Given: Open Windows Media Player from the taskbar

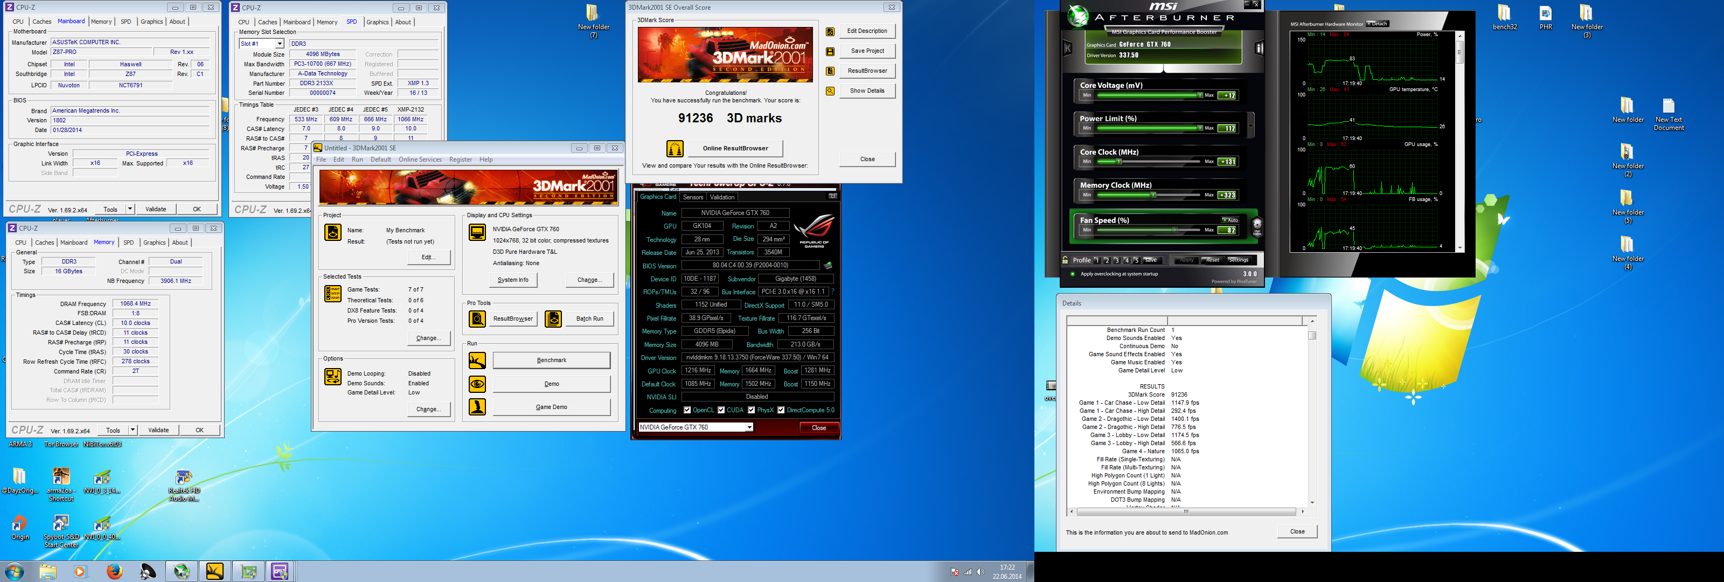Looking at the screenshot, I should click(x=80, y=571).
